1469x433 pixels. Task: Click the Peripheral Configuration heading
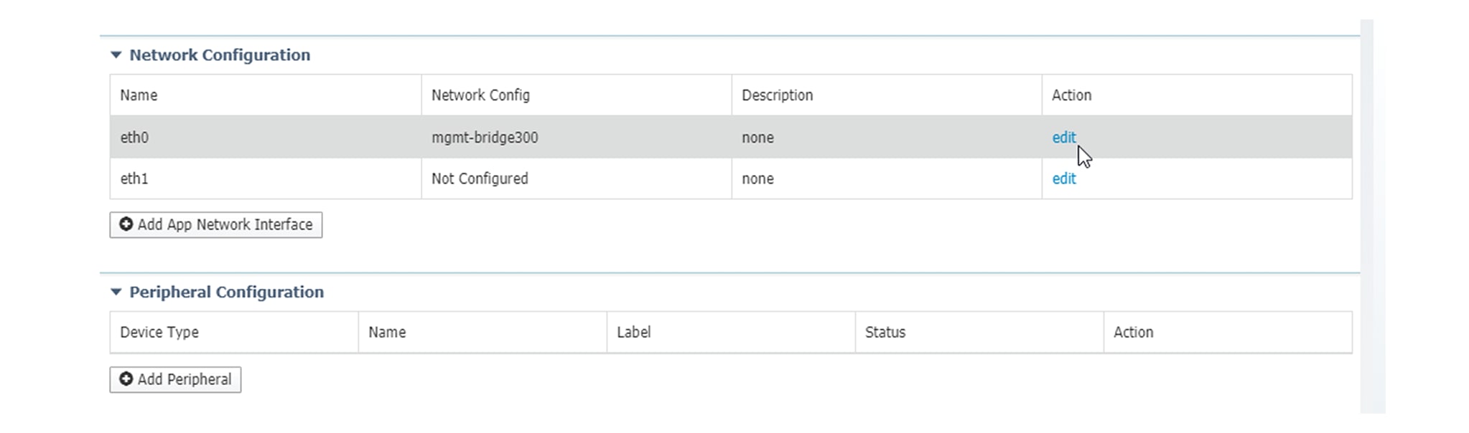coord(226,292)
